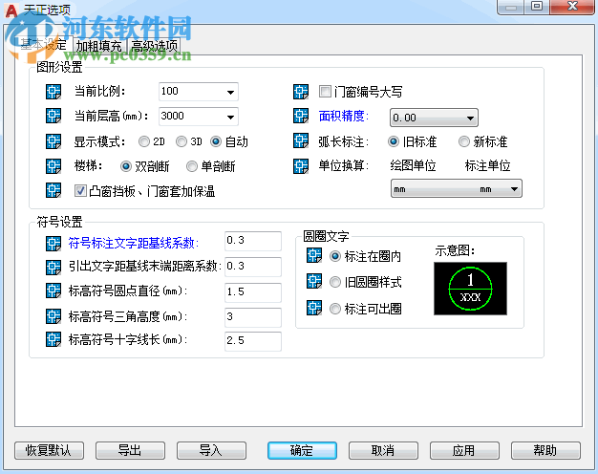Uncheck 凸窗挡板、门窗套加保温 checkbox
The image size is (598, 474).
click(x=80, y=191)
